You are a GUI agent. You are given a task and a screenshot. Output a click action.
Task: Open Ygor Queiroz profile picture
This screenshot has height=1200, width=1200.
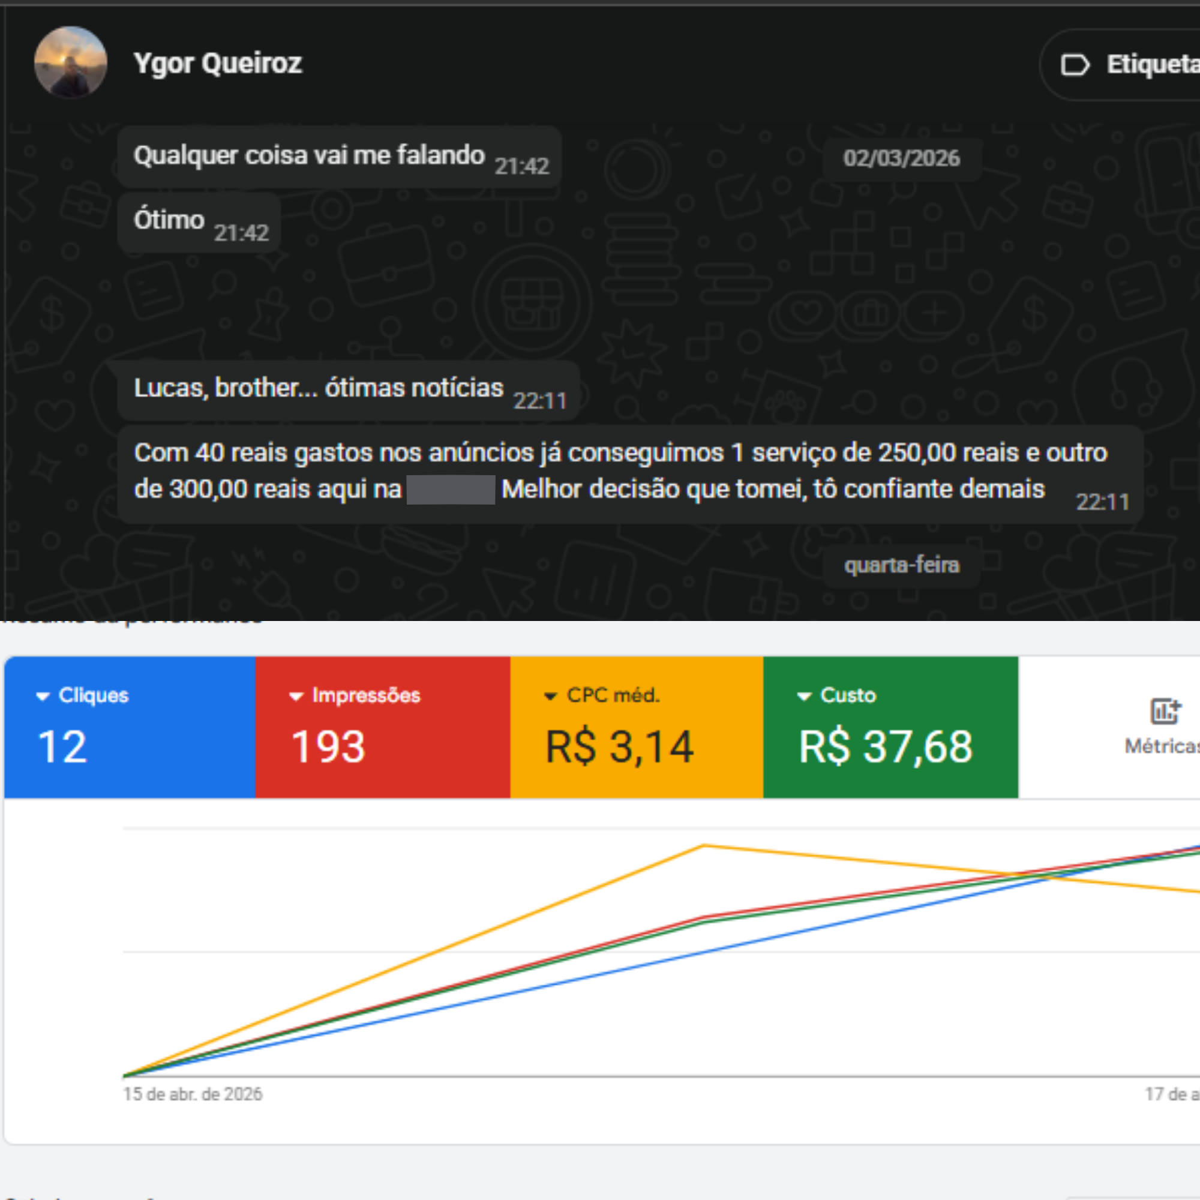point(70,63)
